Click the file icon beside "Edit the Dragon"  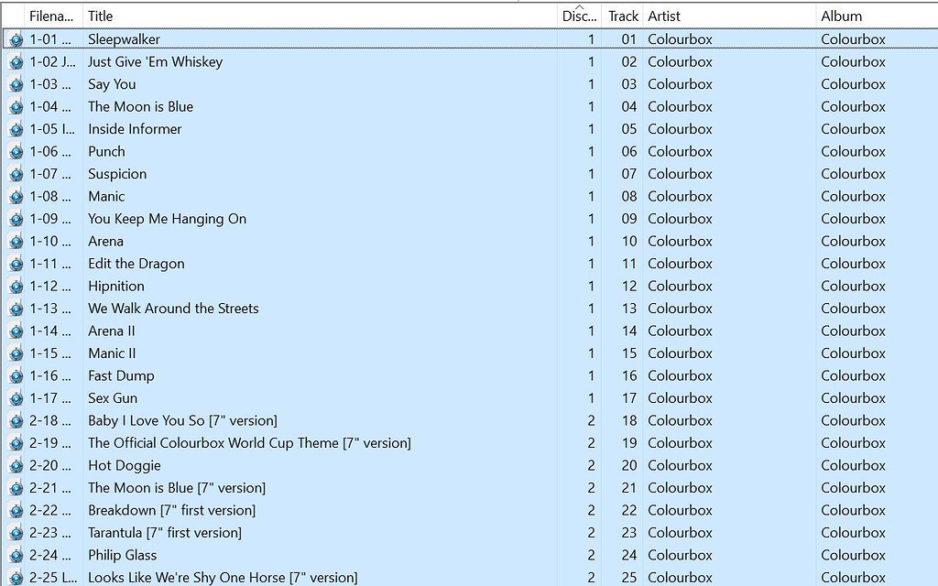pyautogui.click(x=16, y=263)
